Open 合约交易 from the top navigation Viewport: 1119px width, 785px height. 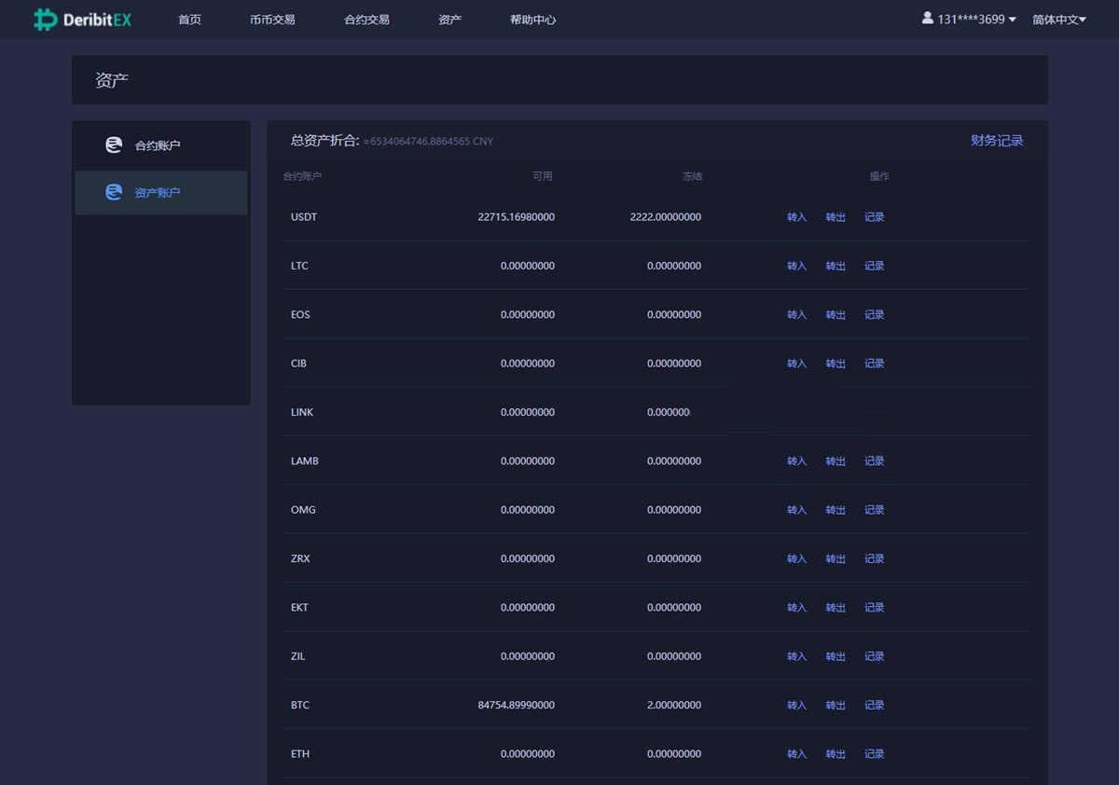(x=366, y=20)
